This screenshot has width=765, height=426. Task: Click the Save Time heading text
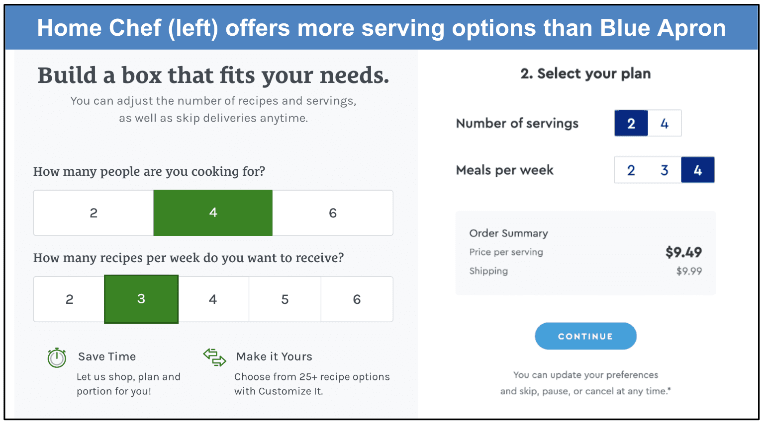[107, 356]
